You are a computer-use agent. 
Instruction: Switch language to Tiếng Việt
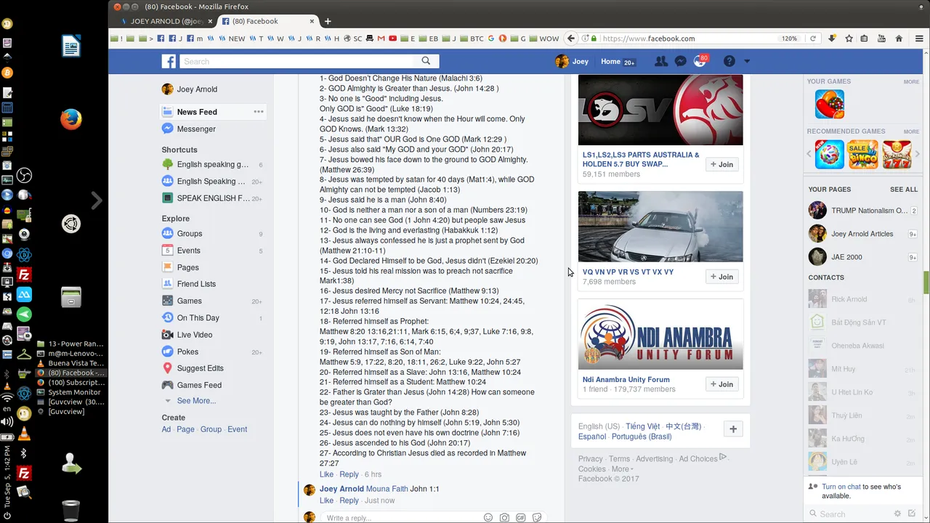[x=643, y=426]
